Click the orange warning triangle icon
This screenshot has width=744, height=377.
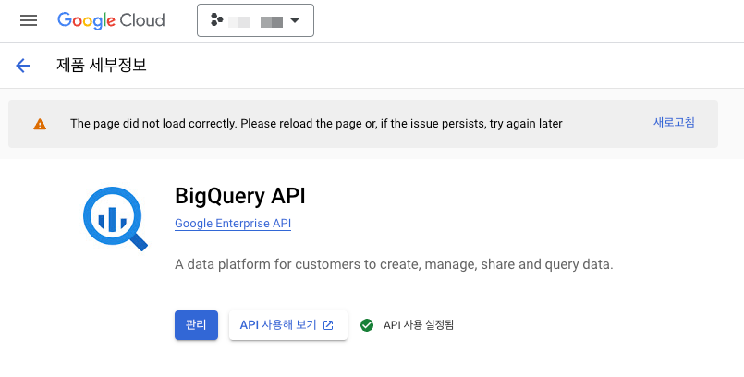(40, 124)
